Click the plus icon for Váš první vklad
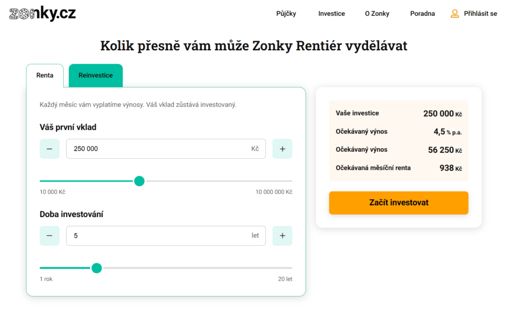This screenshot has height=310, width=510. pos(282,148)
